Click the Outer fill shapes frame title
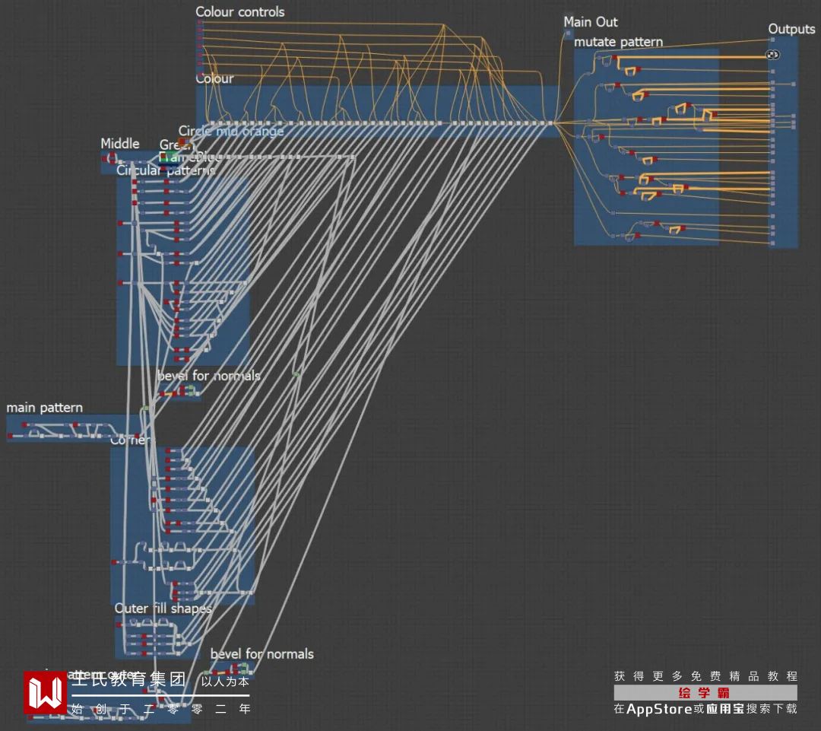Viewport: 821px width, 731px height. [163, 609]
